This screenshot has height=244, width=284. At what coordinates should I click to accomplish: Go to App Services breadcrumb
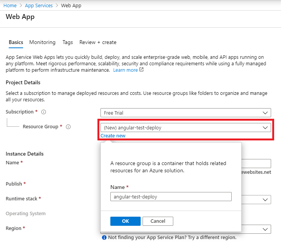click(x=39, y=6)
